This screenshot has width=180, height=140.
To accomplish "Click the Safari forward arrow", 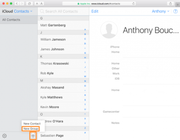I will pyautogui.click(x=22, y=3).
